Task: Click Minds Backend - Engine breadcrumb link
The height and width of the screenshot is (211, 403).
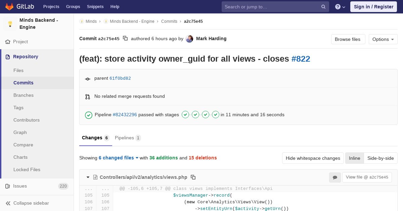Action: point(132,21)
